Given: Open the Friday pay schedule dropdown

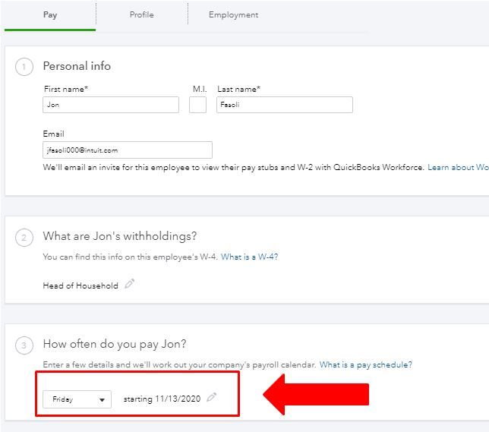Looking at the screenshot, I should [77, 399].
